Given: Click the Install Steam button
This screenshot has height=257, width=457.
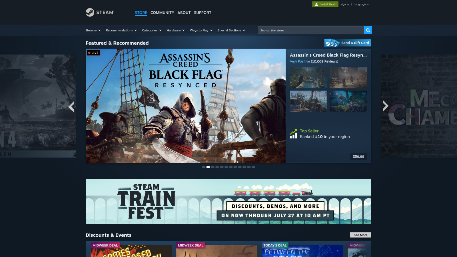Looking at the screenshot, I should [x=325, y=4].
